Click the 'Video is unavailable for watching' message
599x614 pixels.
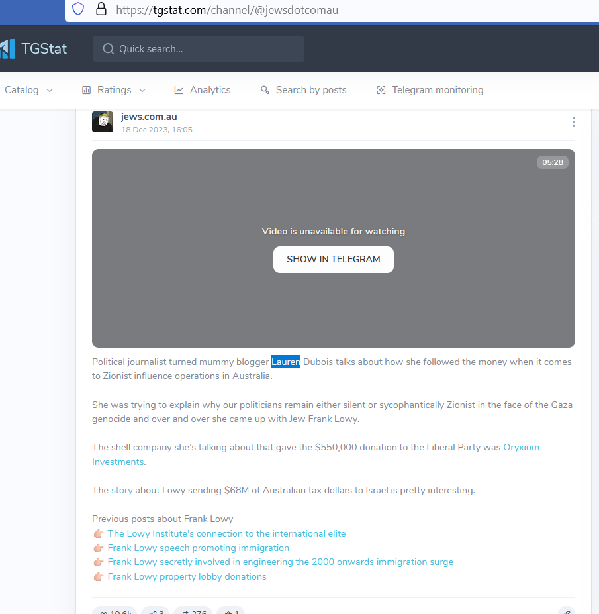[x=334, y=231]
